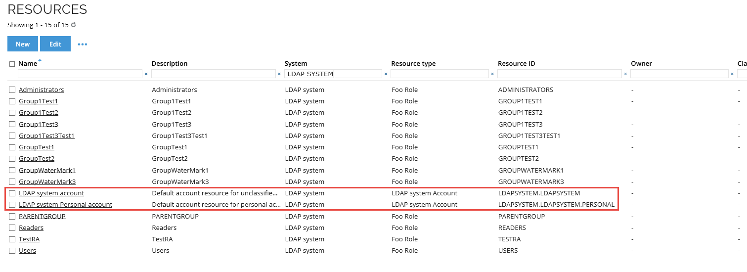Viewport: 747px width, 272px height.
Task: Click the New button
Action: (23, 44)
